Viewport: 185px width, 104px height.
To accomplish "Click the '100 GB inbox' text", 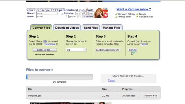I will (125, 17).
